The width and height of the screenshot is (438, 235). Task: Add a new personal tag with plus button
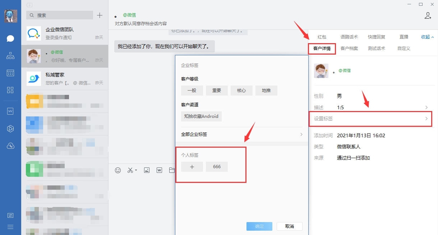tap(192, 167)
